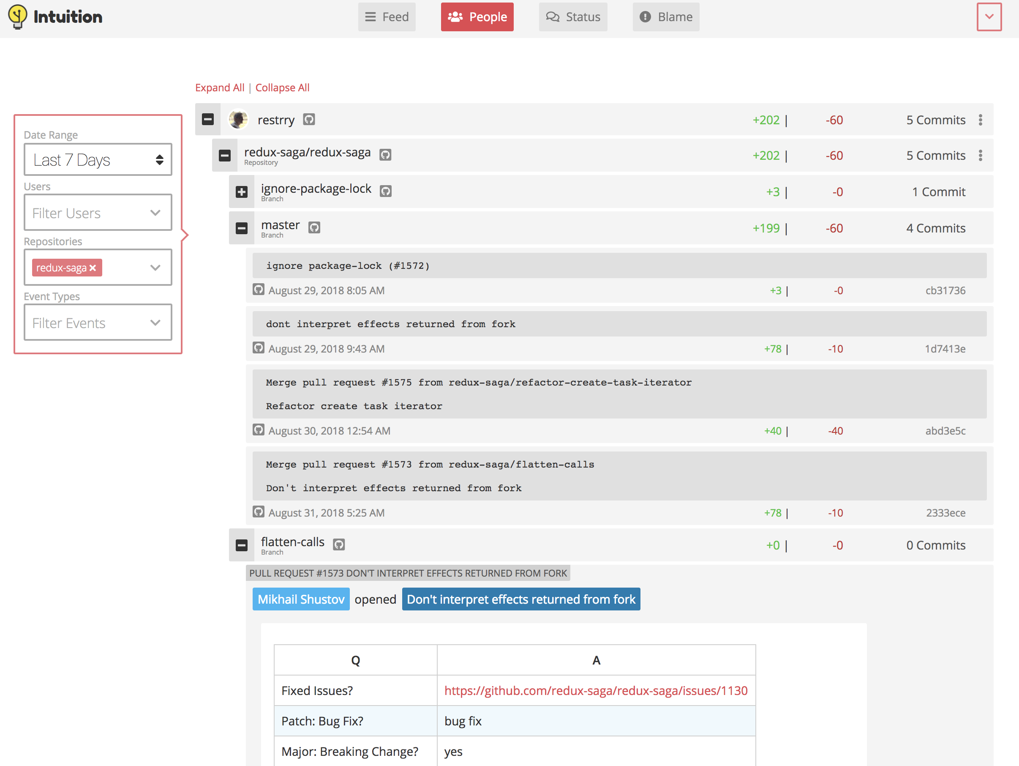Open the Date Range Last 7 Days dropdown
The image size is (1019, 766).
pyautogui.click(x=98, y=160)
